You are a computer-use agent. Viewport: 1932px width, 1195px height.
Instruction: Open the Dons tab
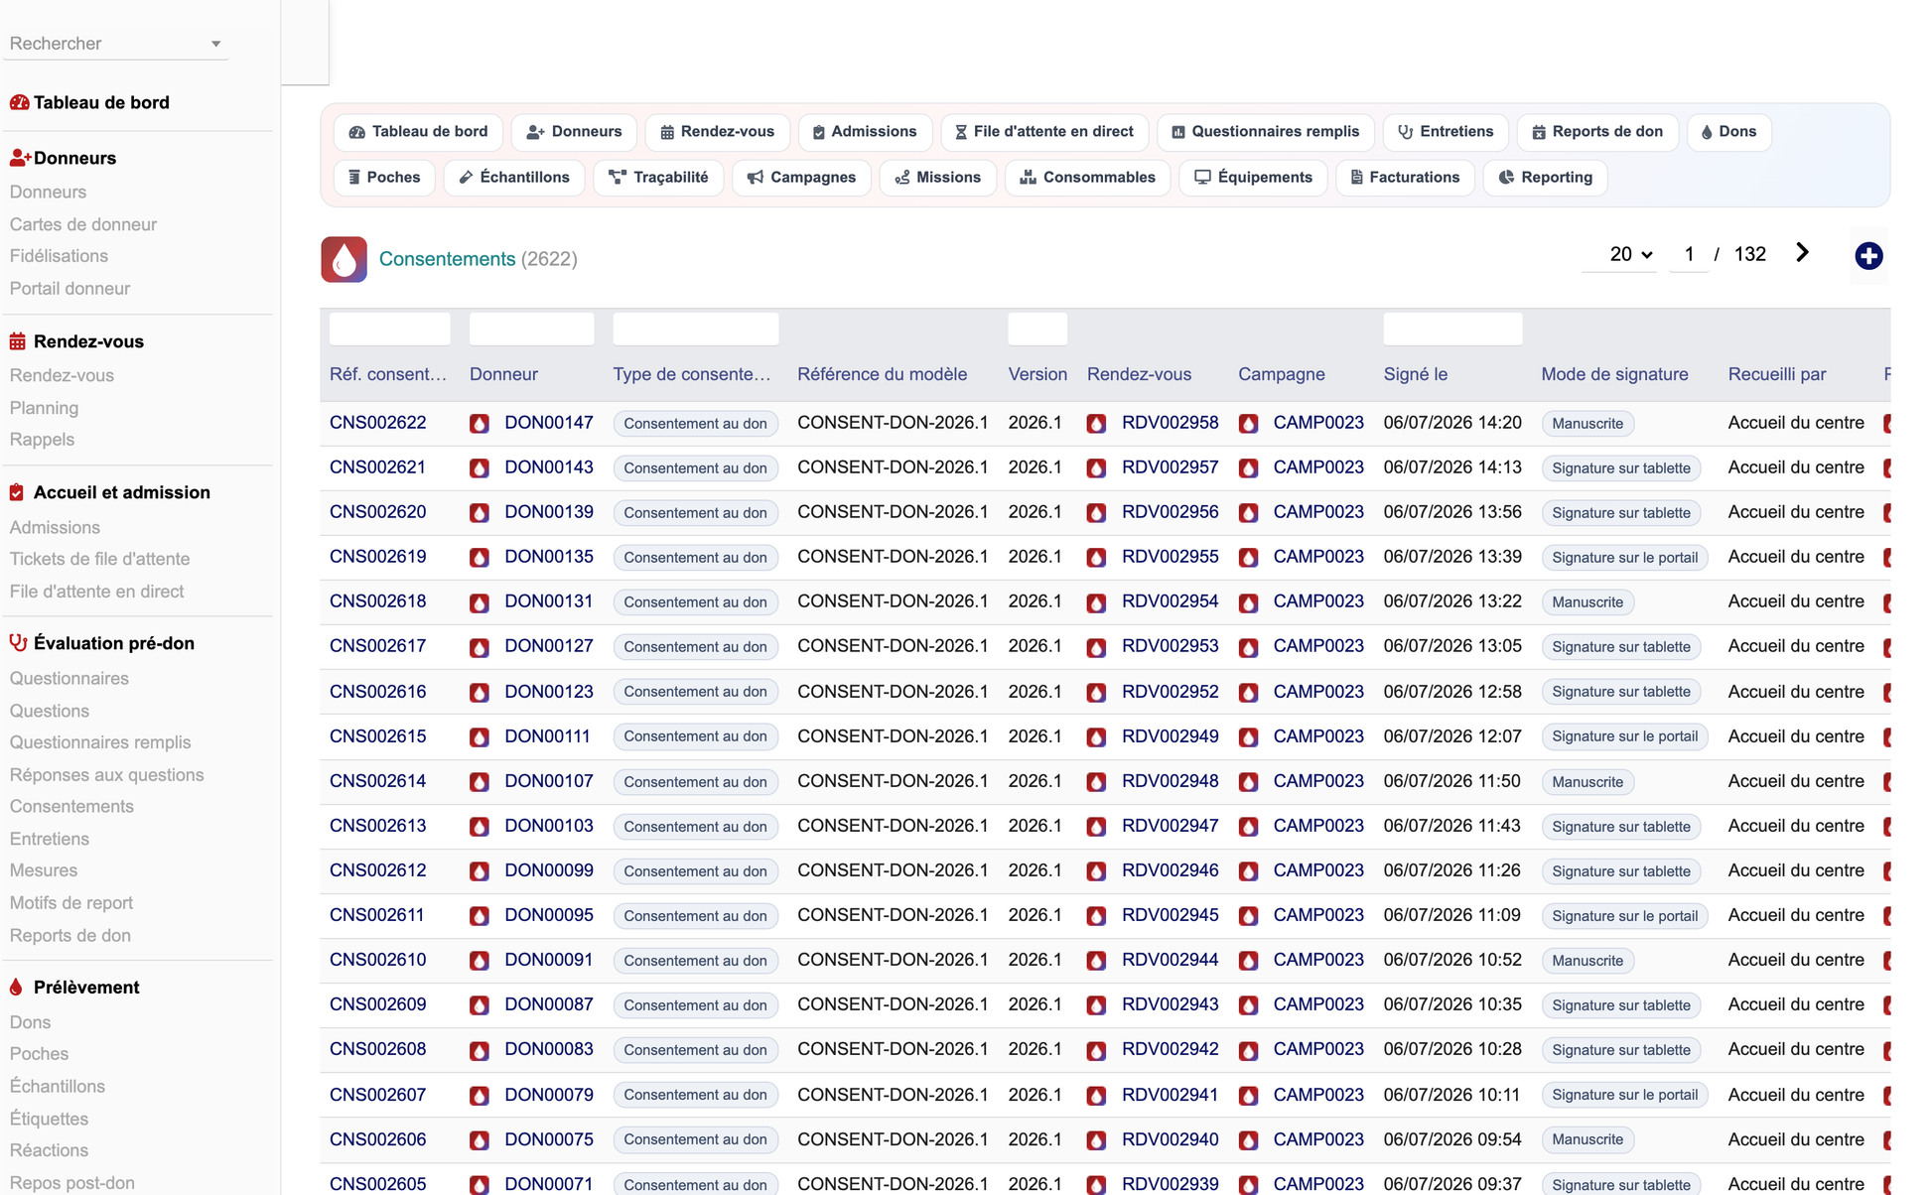click(1729, 132)
